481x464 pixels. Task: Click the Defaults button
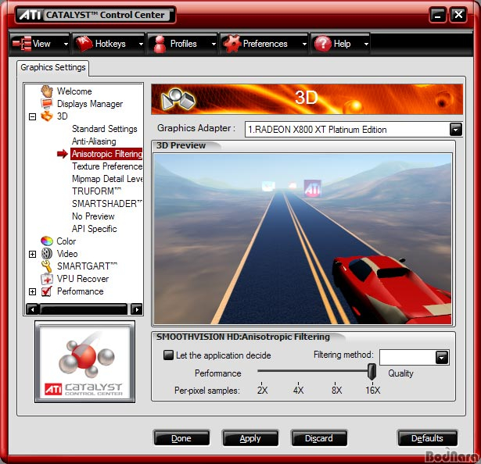coord(427,438)
